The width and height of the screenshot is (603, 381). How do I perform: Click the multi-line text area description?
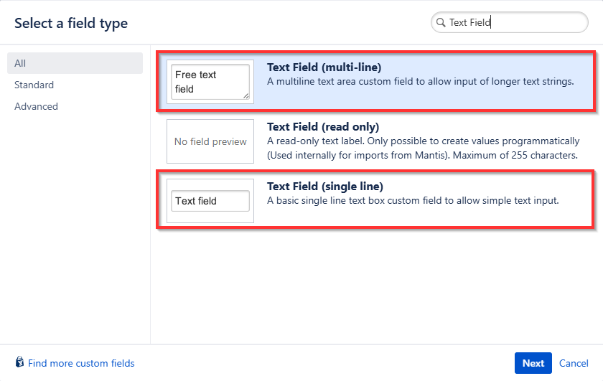420,81
